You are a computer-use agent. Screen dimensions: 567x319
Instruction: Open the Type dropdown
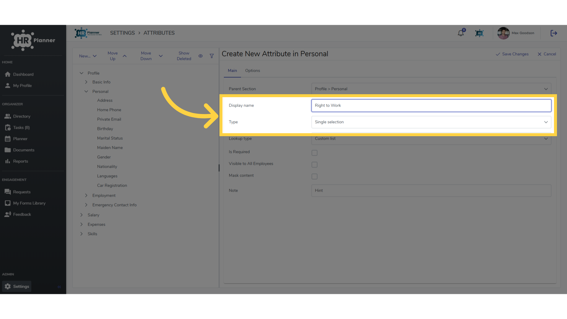431,122
